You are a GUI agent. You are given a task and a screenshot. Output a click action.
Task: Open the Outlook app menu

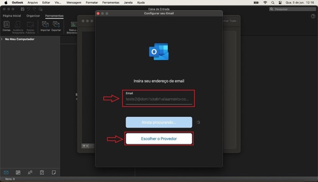[x=17, y=3]
